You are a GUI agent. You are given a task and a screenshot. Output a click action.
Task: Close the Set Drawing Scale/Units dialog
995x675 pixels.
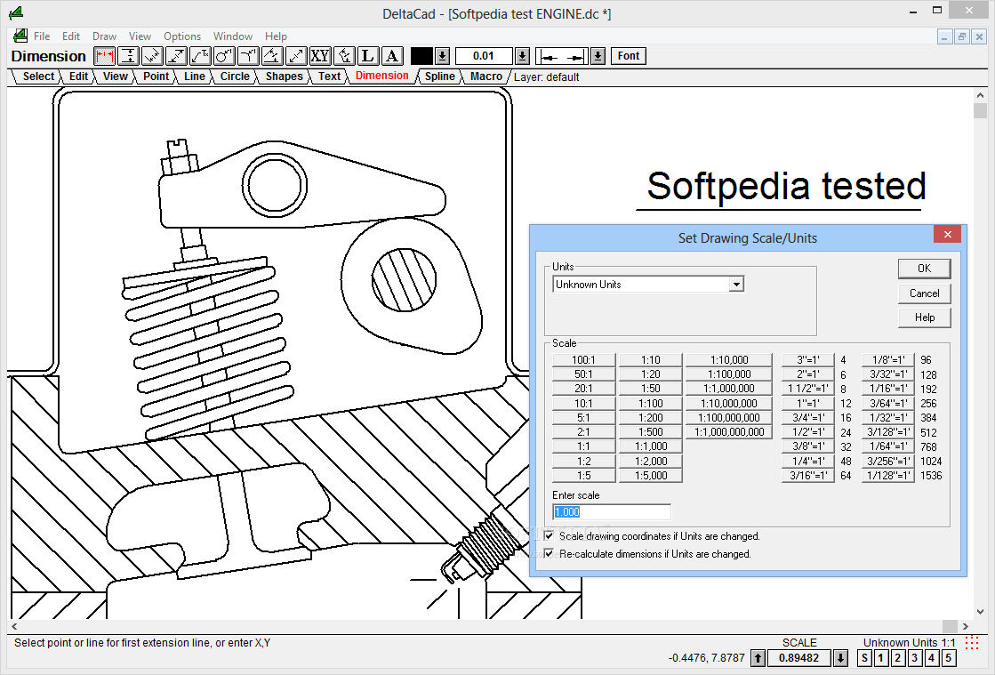click(947, 234)
